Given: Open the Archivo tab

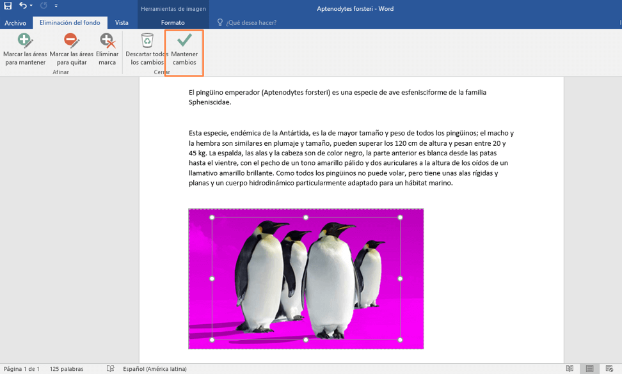Looking at the screenshot, I should [15, 22].
